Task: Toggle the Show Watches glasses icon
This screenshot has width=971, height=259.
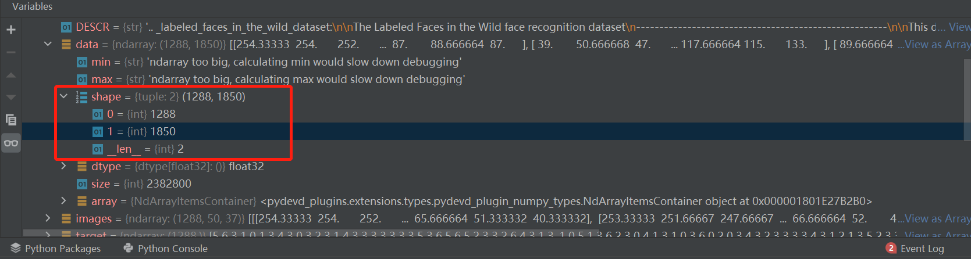Action: [x=11, y=143]
